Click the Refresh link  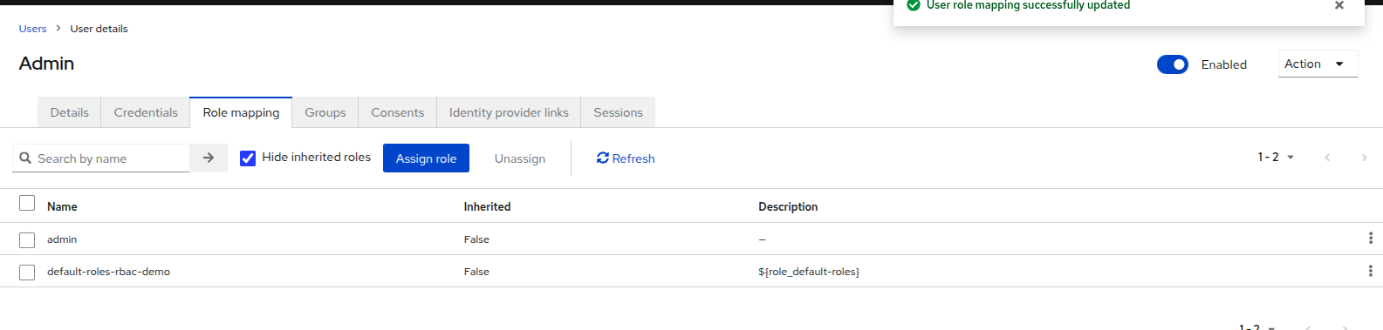point(626,158)
